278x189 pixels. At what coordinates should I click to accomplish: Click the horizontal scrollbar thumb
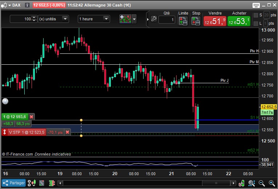pos(216,183)
